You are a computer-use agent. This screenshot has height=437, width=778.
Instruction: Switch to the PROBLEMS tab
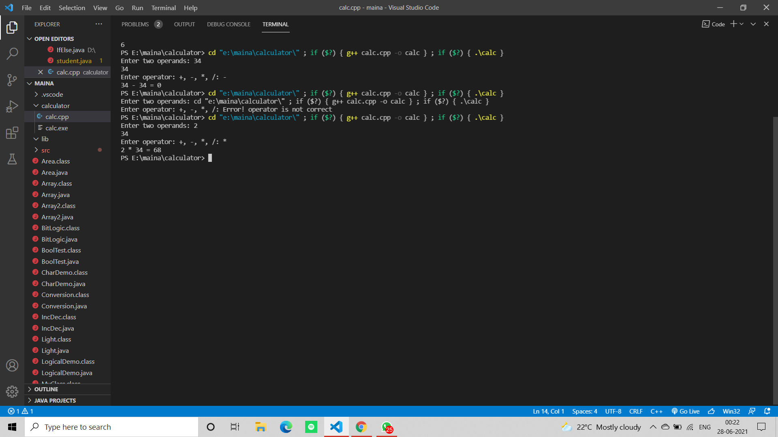click(135, 24)
